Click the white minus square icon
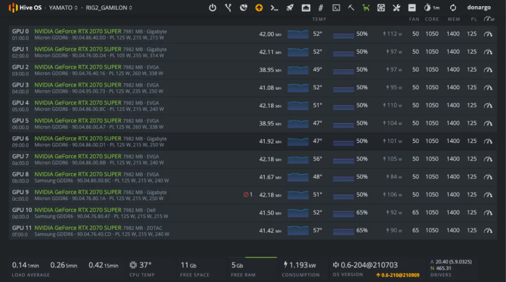 pos(412,7)
